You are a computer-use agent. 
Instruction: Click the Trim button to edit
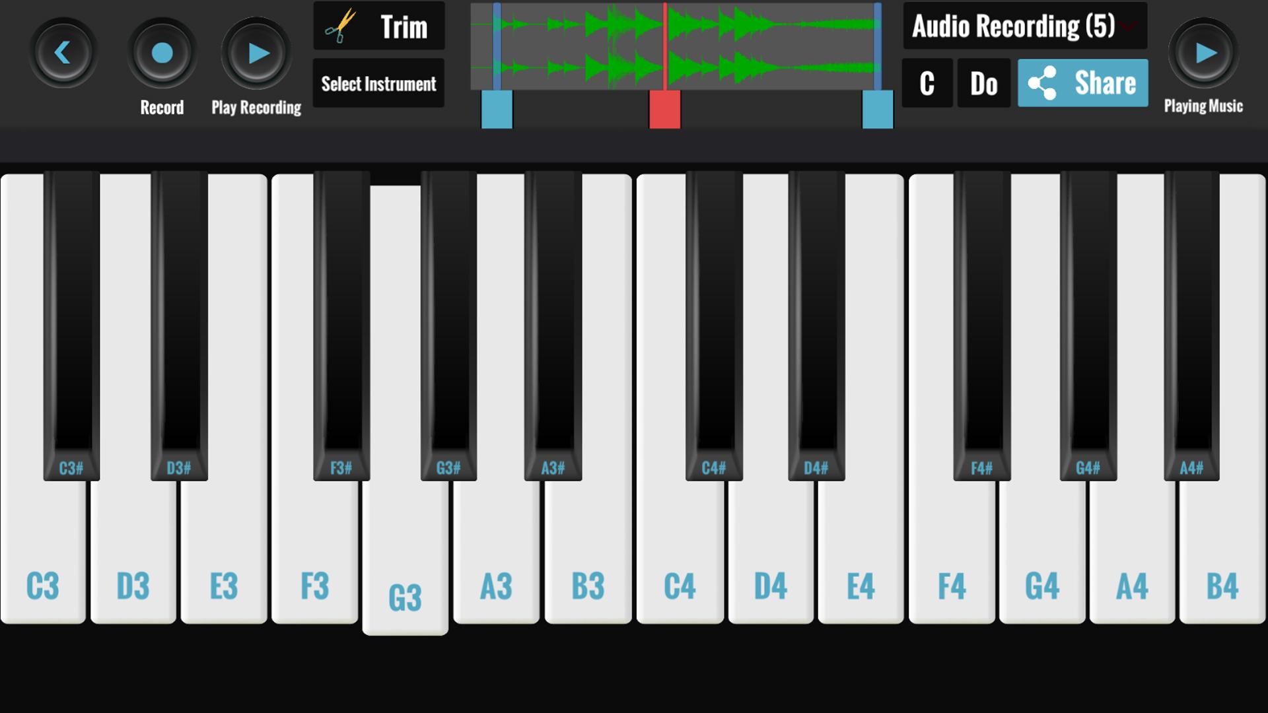(379, 26)
